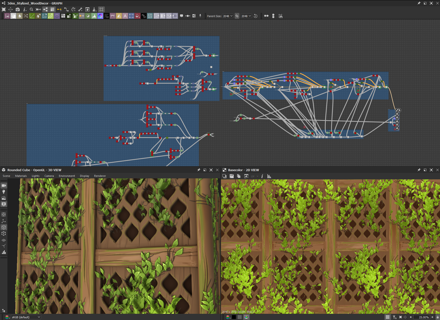Image resolution: width=440 pixels, height=320 pixels.
Task: Click the 25.00% zoom field
Action: pyautogui.click(x=422, y=317)
